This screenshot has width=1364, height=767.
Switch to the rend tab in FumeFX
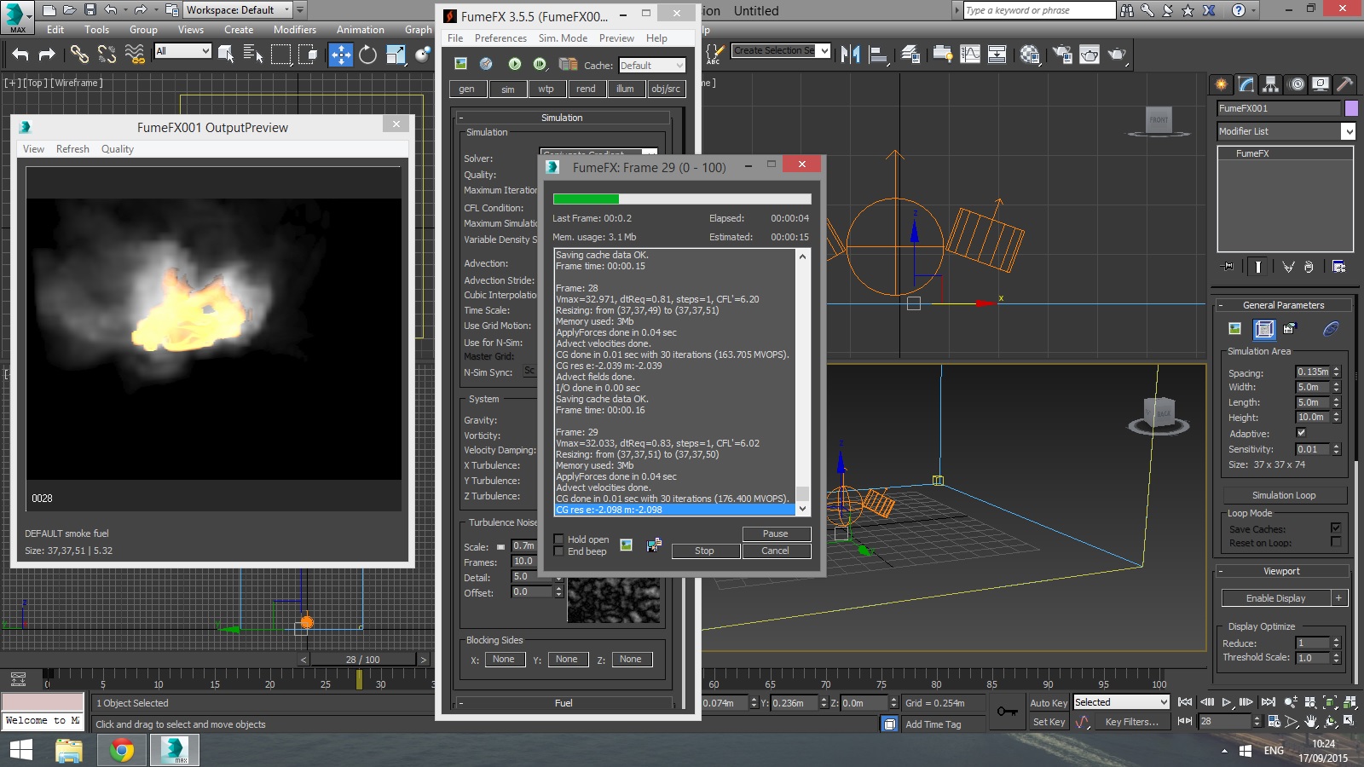point(586,89)
